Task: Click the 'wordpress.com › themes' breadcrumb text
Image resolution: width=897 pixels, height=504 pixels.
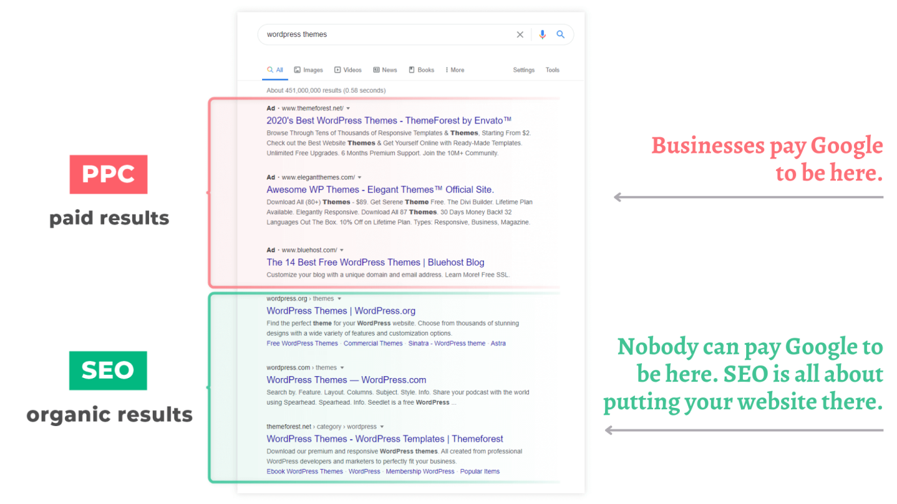Action: click(302, 368)
